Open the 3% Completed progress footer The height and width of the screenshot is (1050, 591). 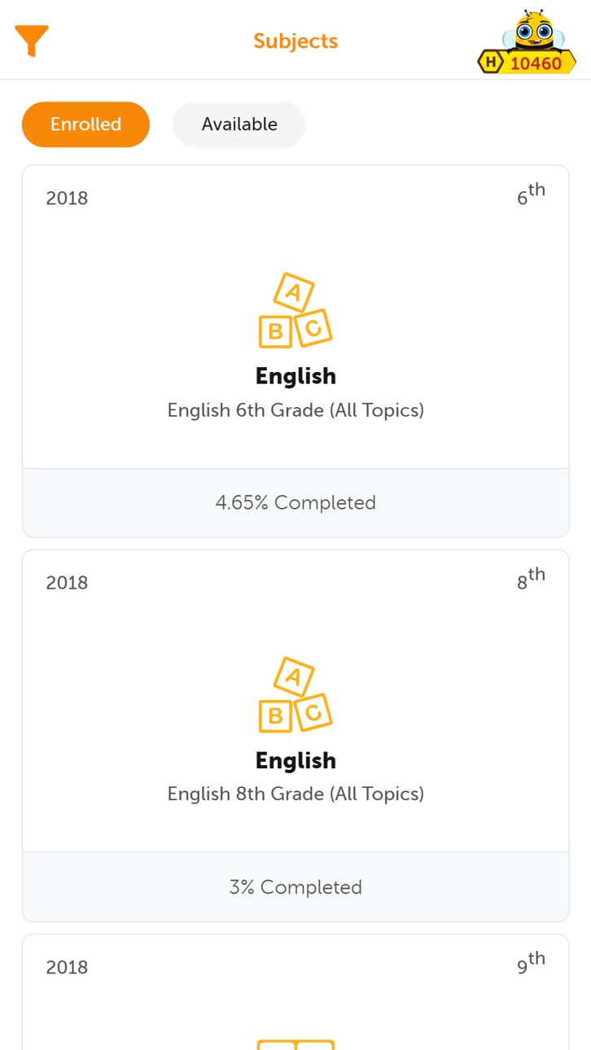[295, 887]
